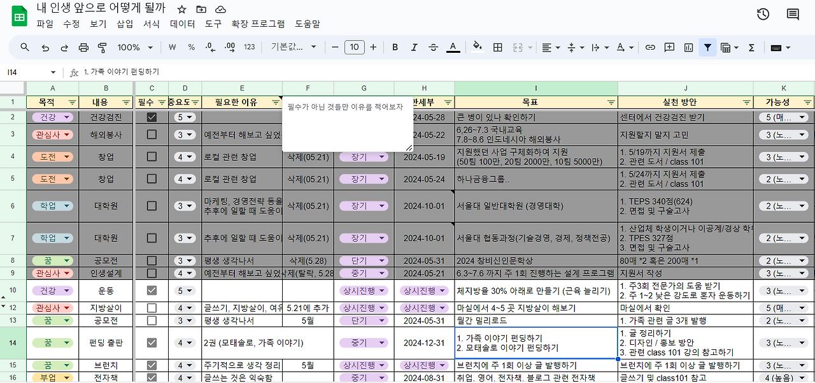Format as percent
815x383 pixels.
click(x=191, y=47)
